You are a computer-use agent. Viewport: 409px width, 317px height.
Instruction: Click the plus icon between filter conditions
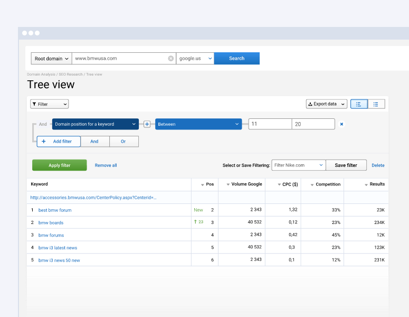coord(147,124)
